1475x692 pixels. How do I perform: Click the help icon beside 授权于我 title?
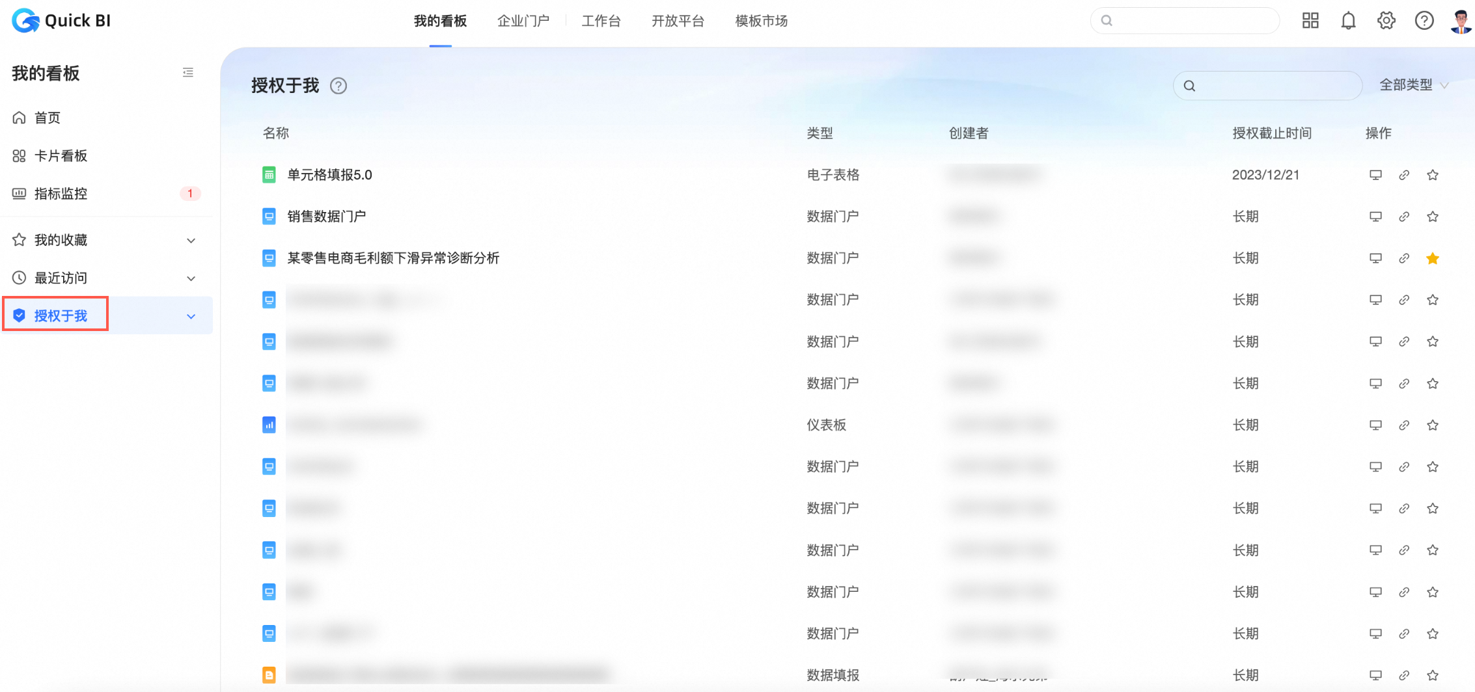(x=338, y=86)
